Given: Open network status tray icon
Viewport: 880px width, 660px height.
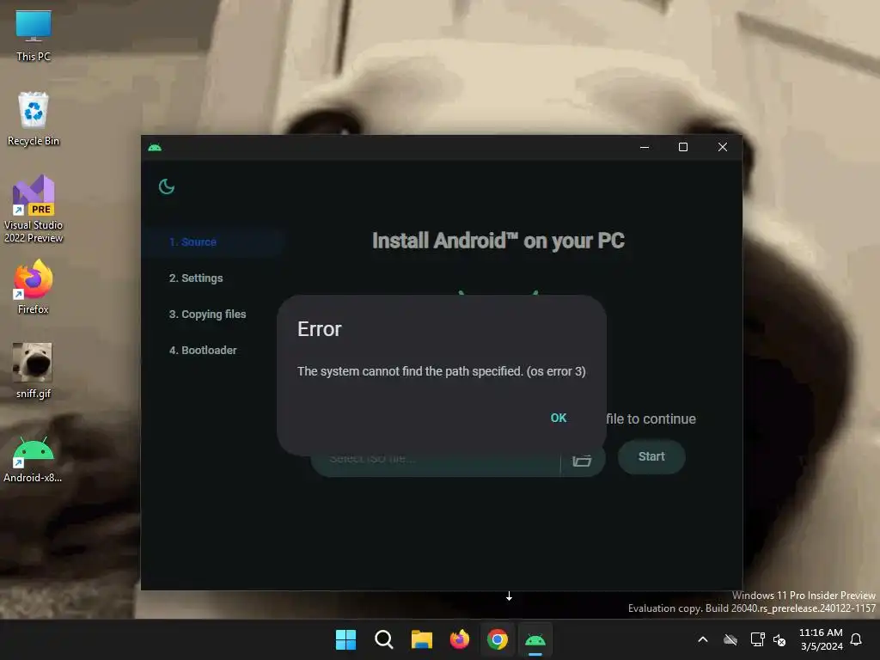Looking at the screenshot, I should point(758,639).
